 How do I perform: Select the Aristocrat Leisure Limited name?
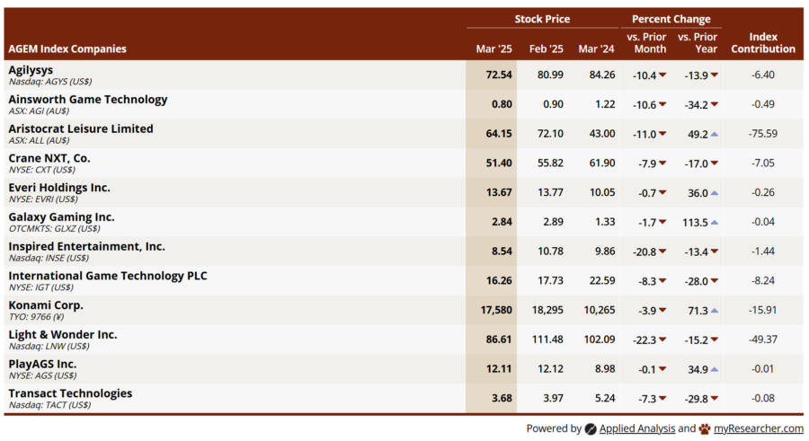(x=81, y=129)
